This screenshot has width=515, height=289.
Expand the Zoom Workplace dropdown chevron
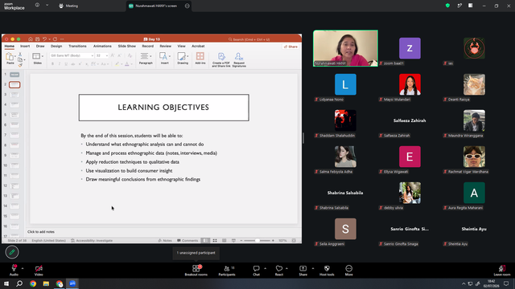tap(47, 5)
